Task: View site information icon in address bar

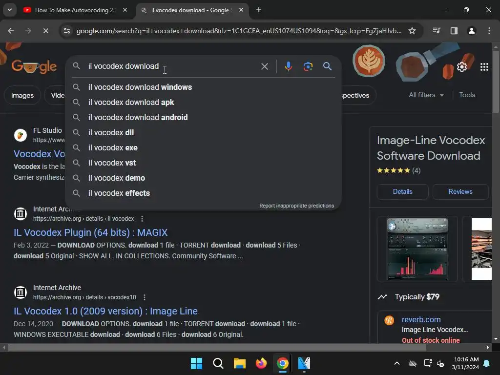Action: click(x=66, y=31)
